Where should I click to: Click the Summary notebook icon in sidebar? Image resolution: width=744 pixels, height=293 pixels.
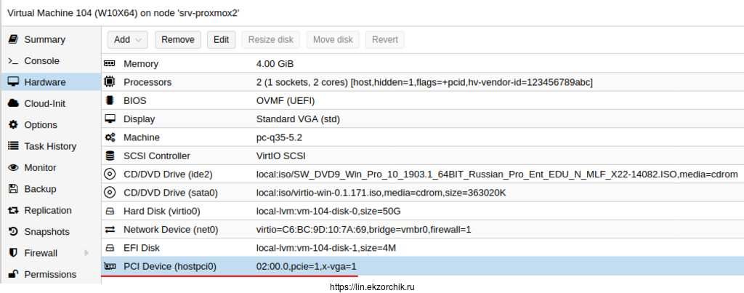(x=12, y=39)
